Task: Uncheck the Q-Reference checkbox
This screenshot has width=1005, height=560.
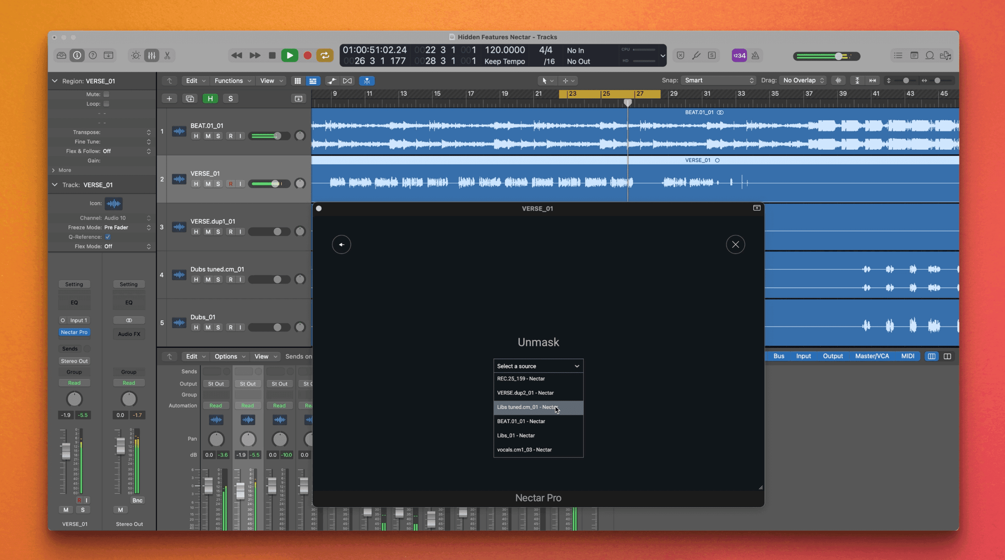Action: (108, 237)
